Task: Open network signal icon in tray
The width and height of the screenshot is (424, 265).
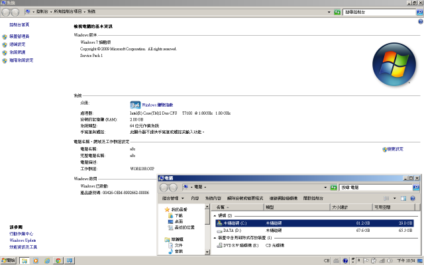Action: (382, 260)
